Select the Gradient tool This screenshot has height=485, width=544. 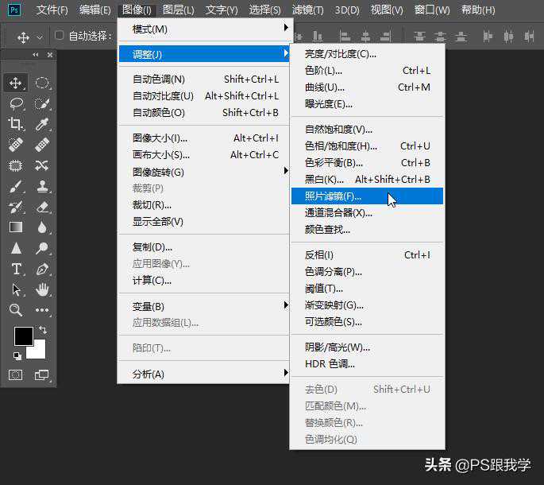[x=16, y=227]
